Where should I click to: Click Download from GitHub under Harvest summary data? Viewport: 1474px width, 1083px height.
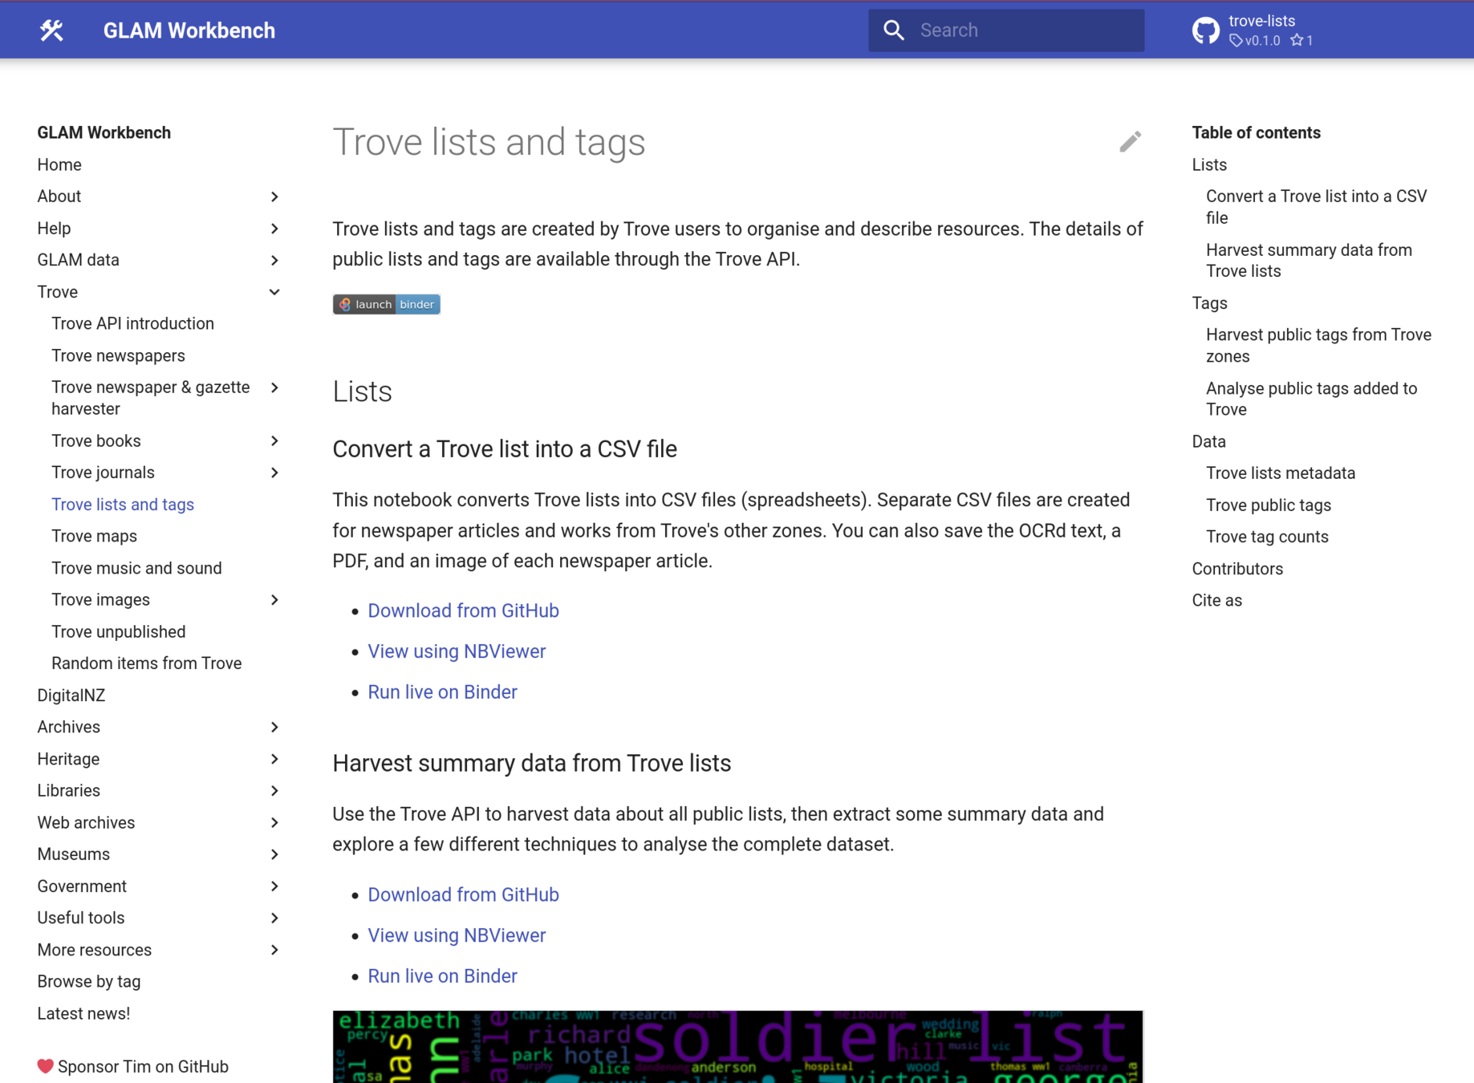coord(463,894)
